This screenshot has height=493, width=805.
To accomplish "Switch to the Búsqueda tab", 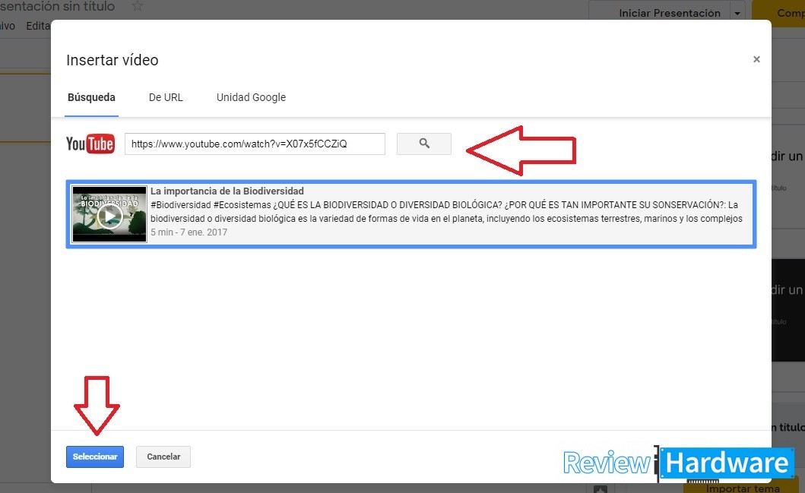I will (x=91, y=97).
